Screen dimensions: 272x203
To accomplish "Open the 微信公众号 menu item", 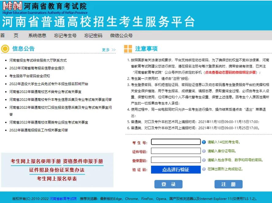I will (x=121, y=36).
